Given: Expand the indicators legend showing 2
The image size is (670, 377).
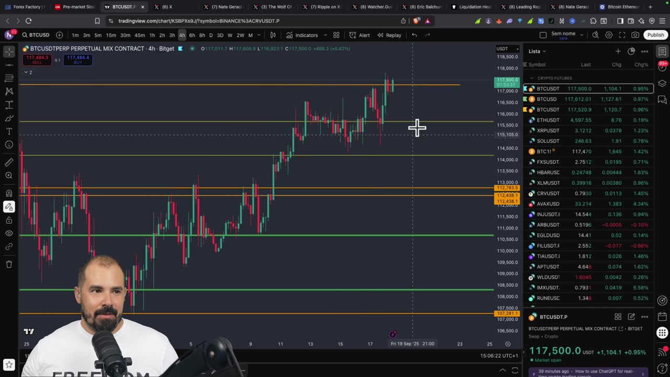Looking at the screenshot, I should coord(28,72).
